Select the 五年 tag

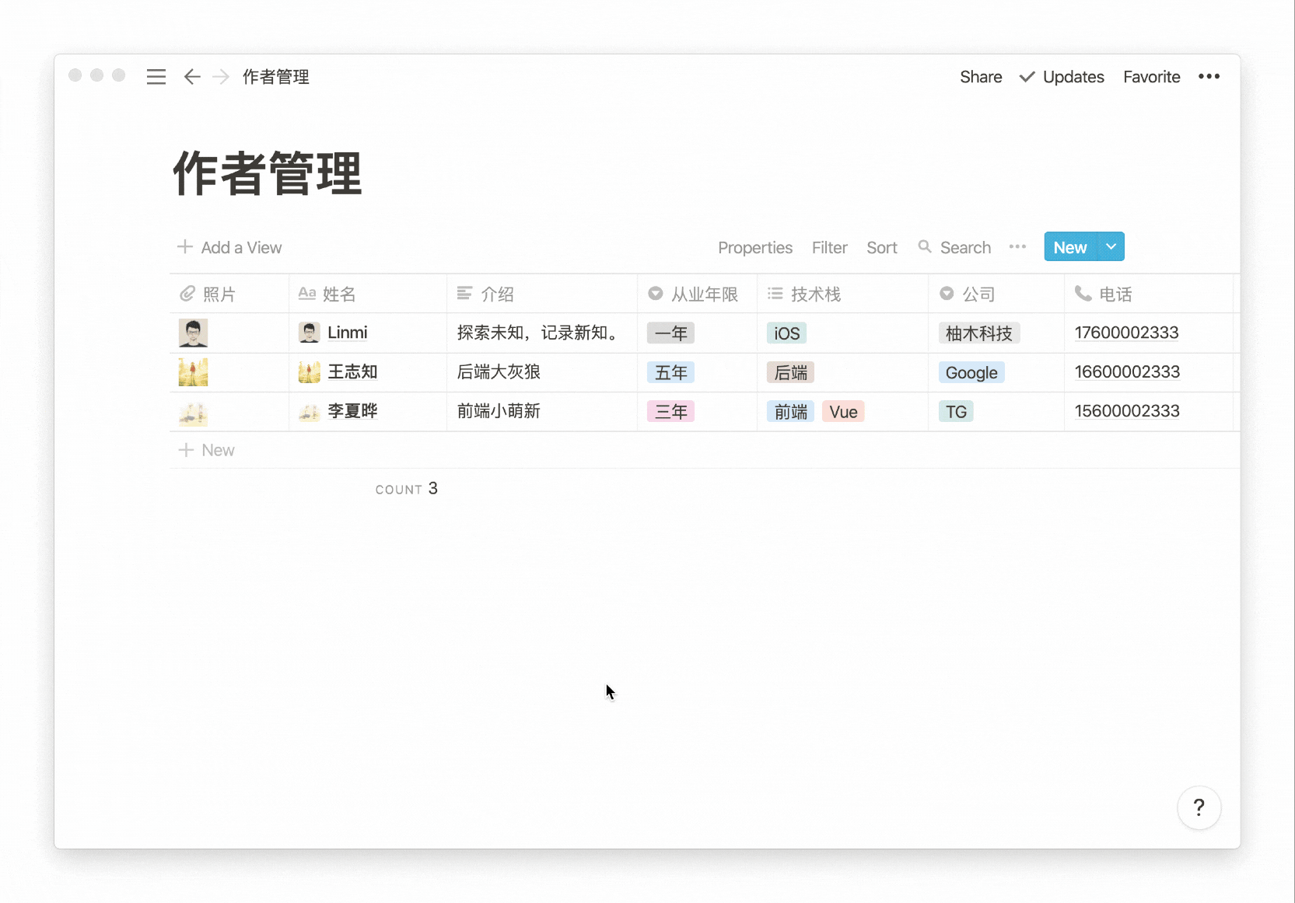coord(670,372)
